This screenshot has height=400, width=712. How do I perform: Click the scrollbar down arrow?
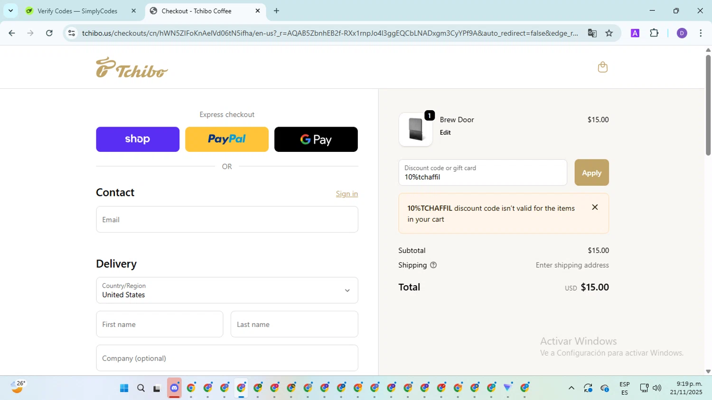[x=708, y=372]
